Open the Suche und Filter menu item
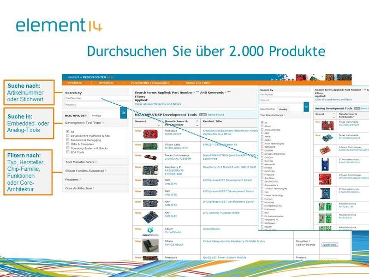This screenshot has height=277, width=369. click(198, 83)
